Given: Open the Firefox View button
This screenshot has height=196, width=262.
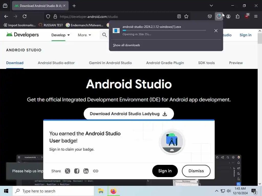Looking at the screenshot, I should pos(5,6).
